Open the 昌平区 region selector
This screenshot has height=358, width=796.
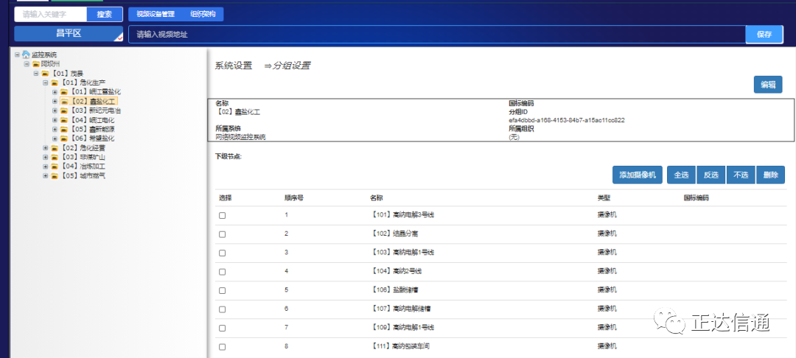[x=69, y=34]
